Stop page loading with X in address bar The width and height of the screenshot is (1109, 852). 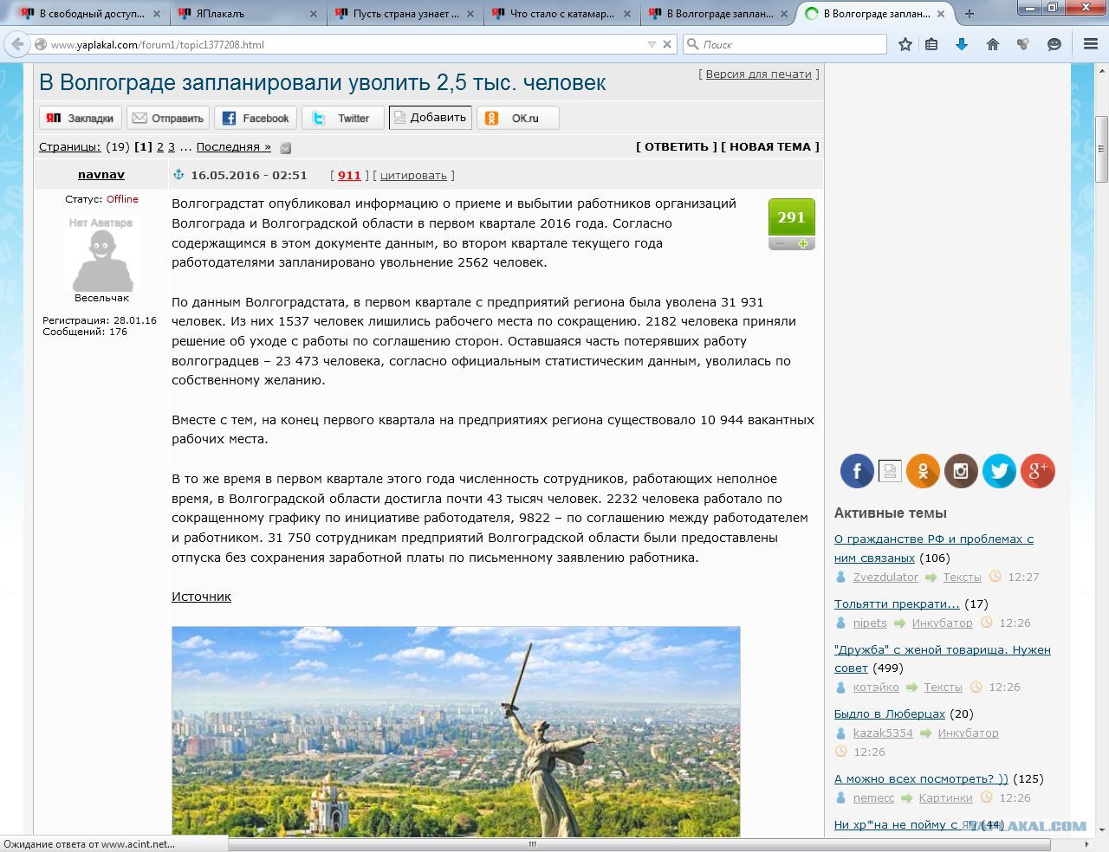point(667,44)
